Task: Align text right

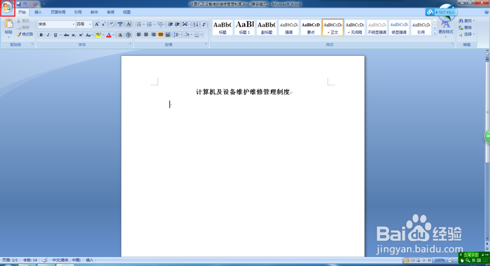Action: pos(153,35)
